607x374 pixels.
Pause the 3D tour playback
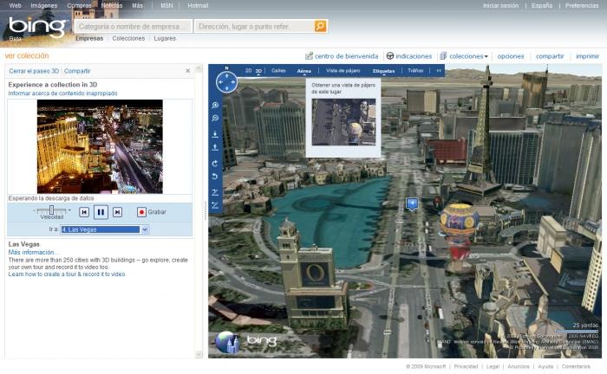(x=101, y=212)
